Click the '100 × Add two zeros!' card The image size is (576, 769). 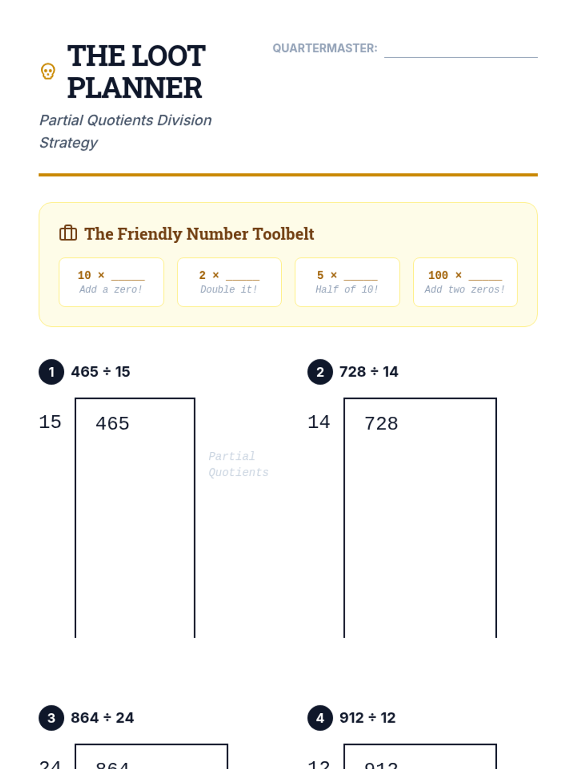point(466,282)
